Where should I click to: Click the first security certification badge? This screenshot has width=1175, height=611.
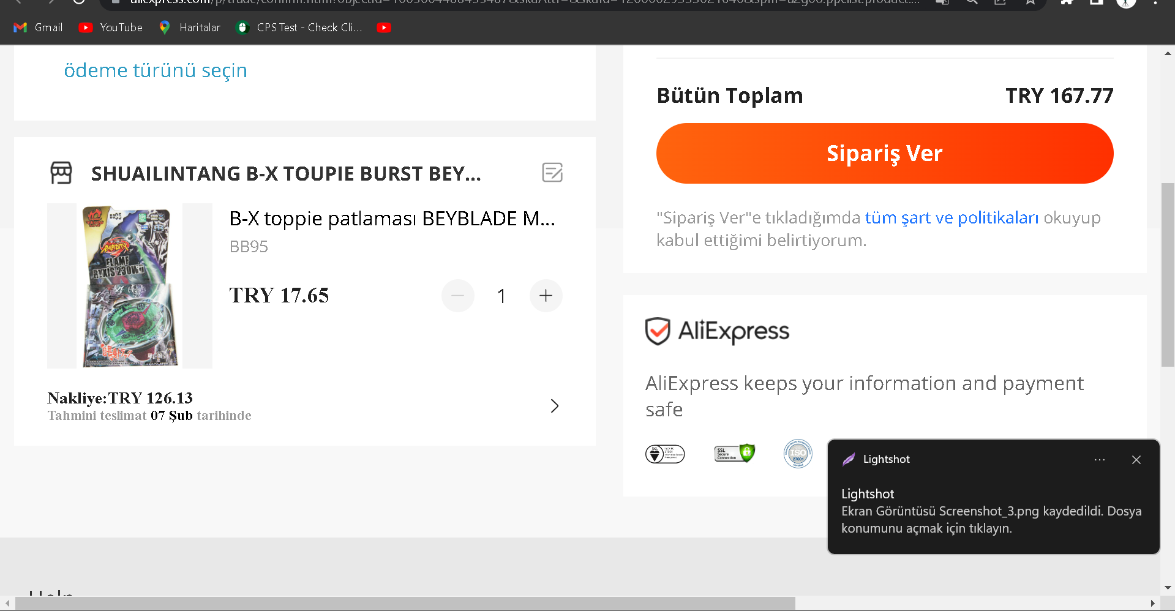665,454
